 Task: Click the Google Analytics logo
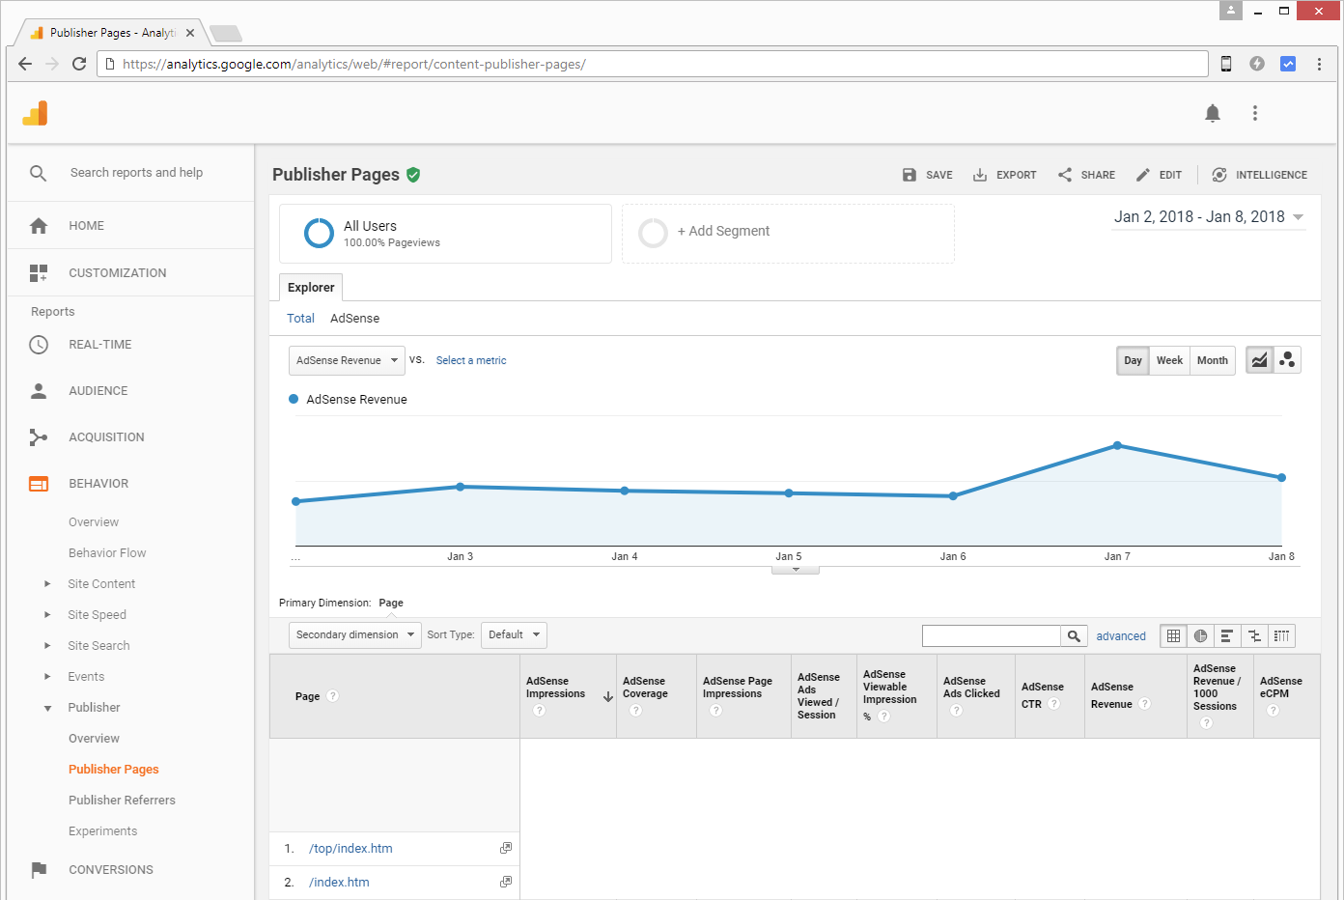click(35, 113)
